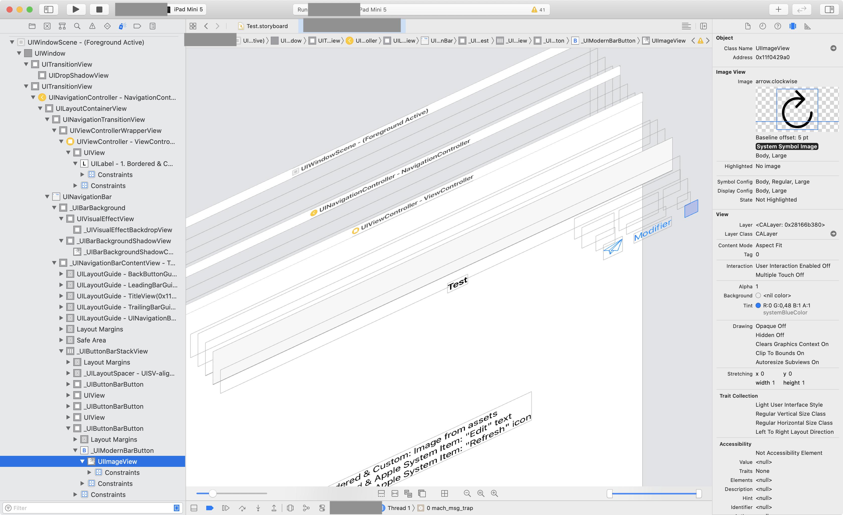Toggle breakpoints activation button
This screenshot has height=515, width=843.
coord(210,508)
